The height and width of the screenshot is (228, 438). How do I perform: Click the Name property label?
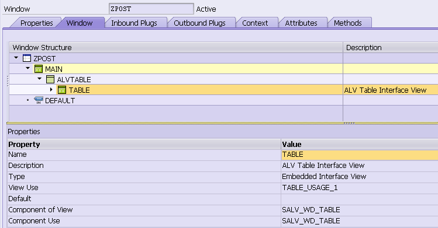[18, 155]
